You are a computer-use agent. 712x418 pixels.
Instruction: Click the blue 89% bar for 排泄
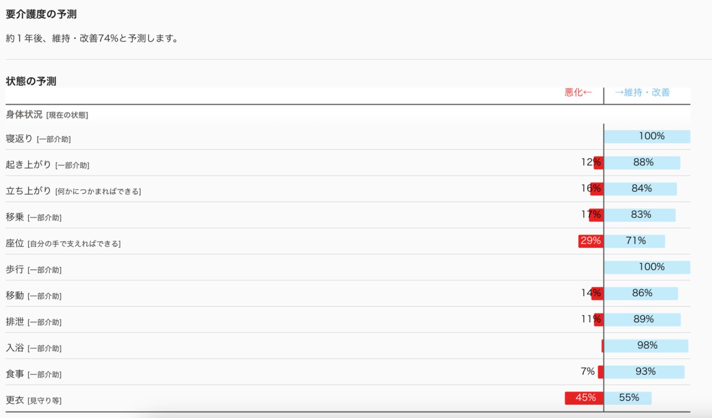click(642, 319)
